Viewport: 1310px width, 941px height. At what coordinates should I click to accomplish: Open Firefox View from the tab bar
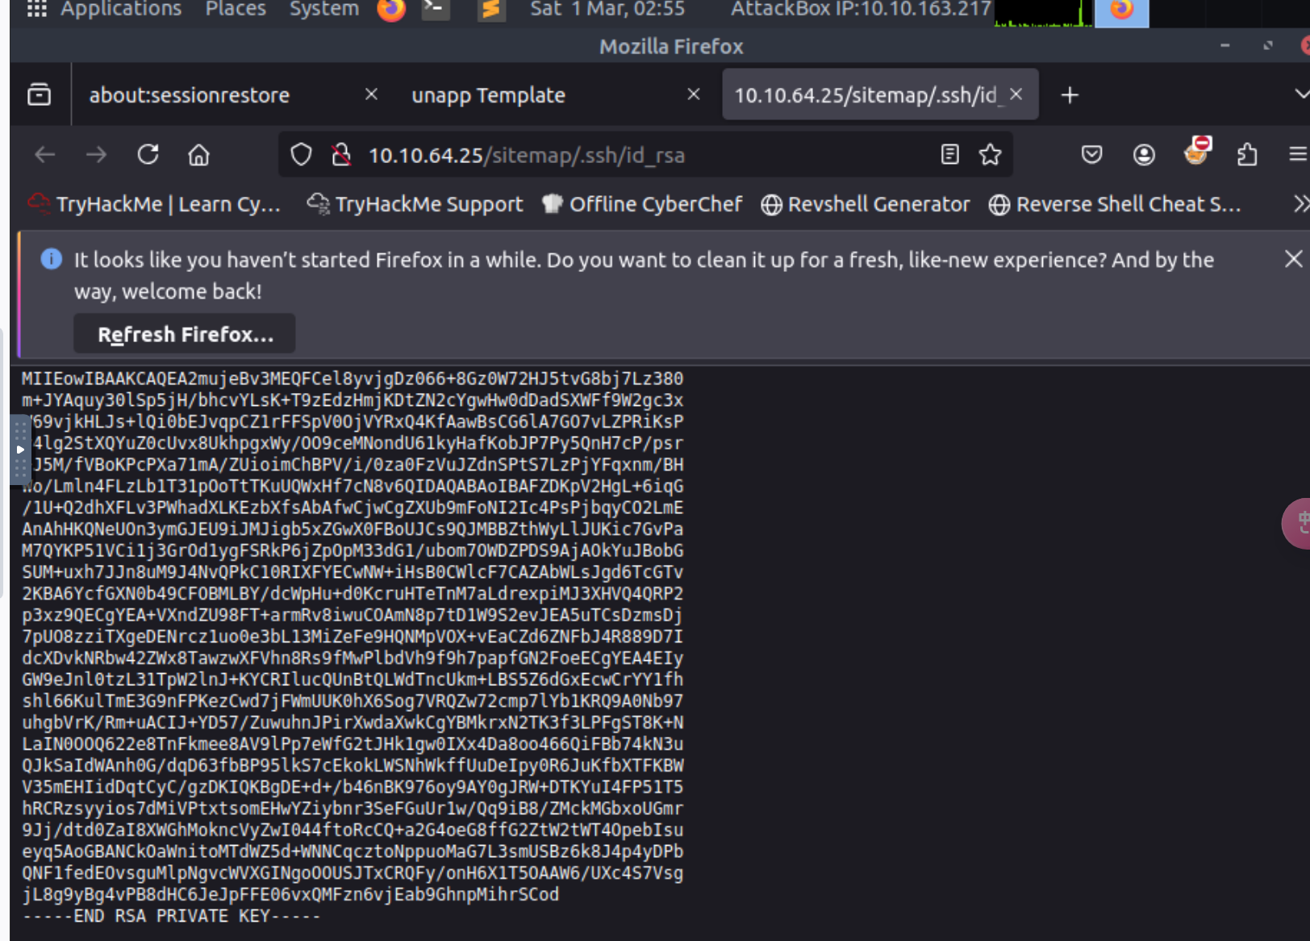click(39, 95)
